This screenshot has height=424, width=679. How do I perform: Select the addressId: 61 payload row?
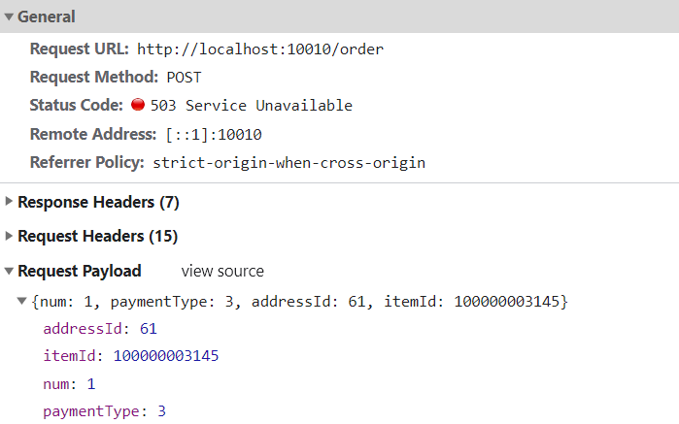(99, 329)
